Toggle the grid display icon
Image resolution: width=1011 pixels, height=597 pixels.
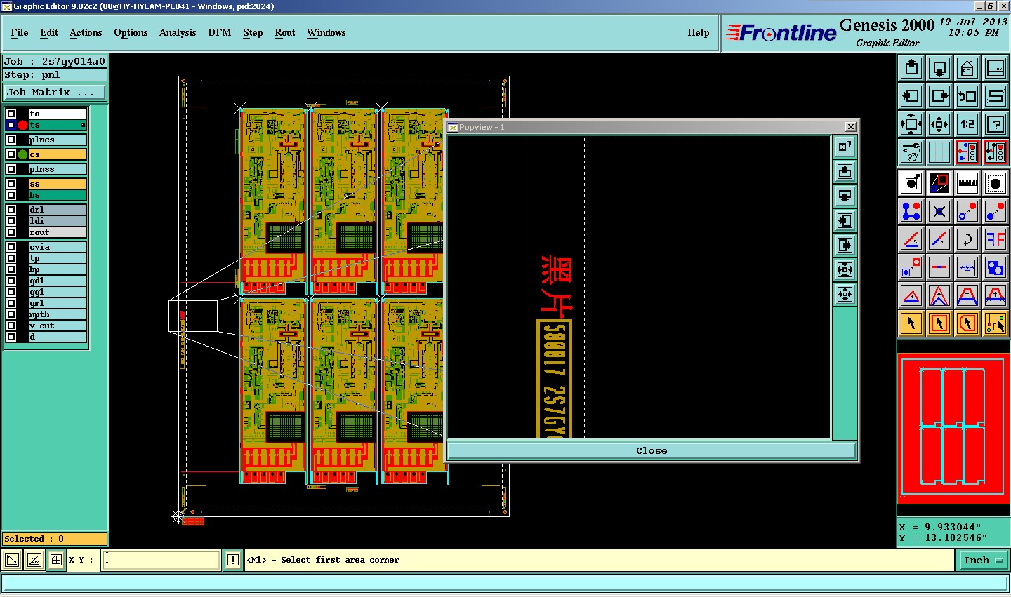click(x=939, y=152)
